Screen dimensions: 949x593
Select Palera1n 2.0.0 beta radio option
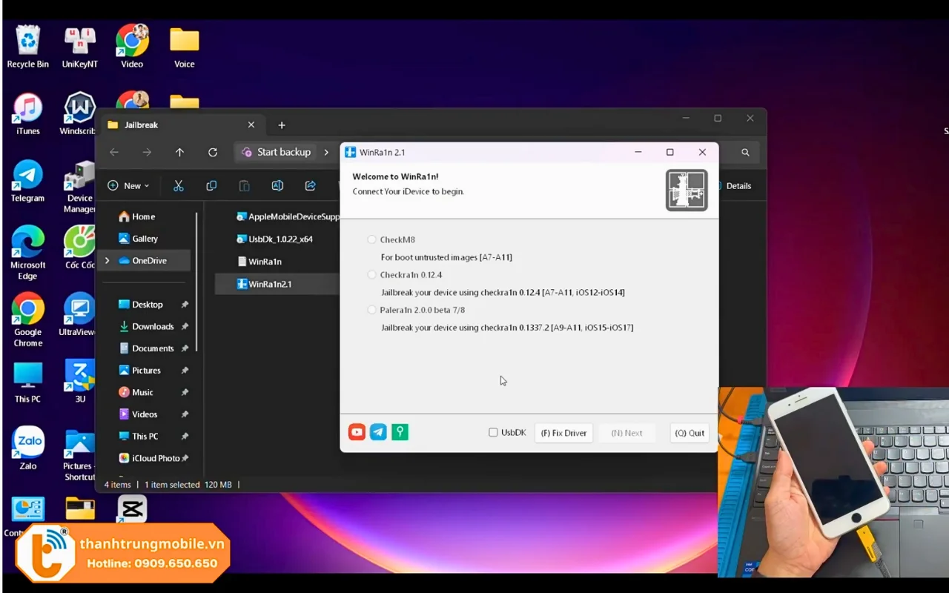tap(372, 310)
